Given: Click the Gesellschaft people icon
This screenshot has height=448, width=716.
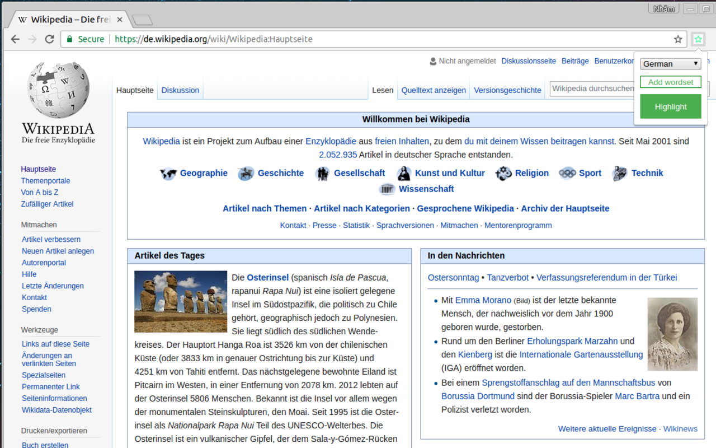Looking at the screenshot, I should tap(322, 174).
